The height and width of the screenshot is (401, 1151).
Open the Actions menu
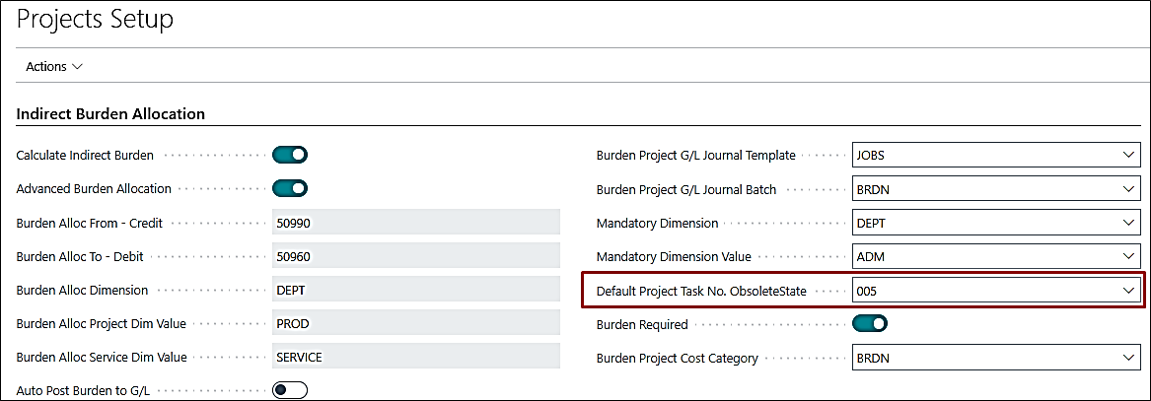[x=54, y=67]
